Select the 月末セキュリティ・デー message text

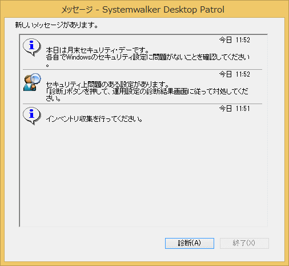click(97, 50)
